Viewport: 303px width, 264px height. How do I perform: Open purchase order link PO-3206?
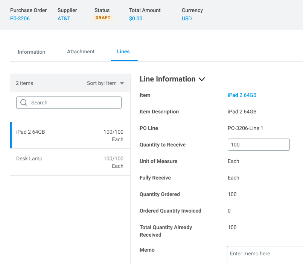point(20,18)
